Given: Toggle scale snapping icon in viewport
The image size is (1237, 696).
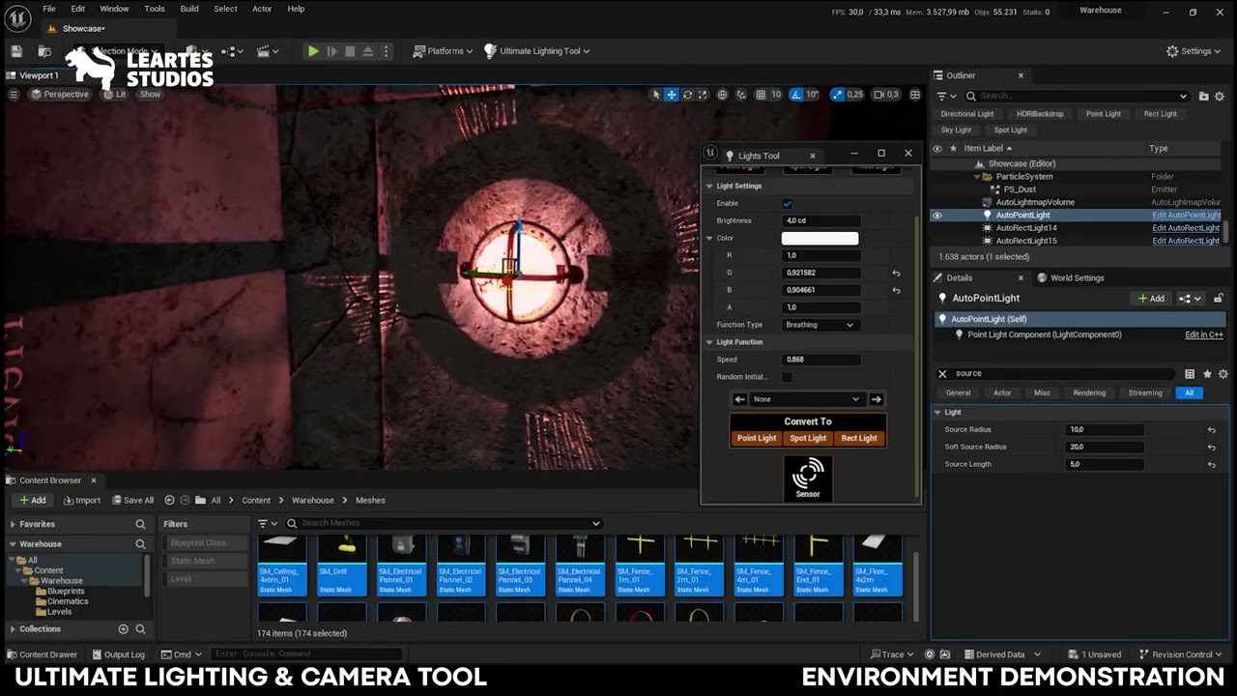Looking at the screenshot, I should 837,95.
